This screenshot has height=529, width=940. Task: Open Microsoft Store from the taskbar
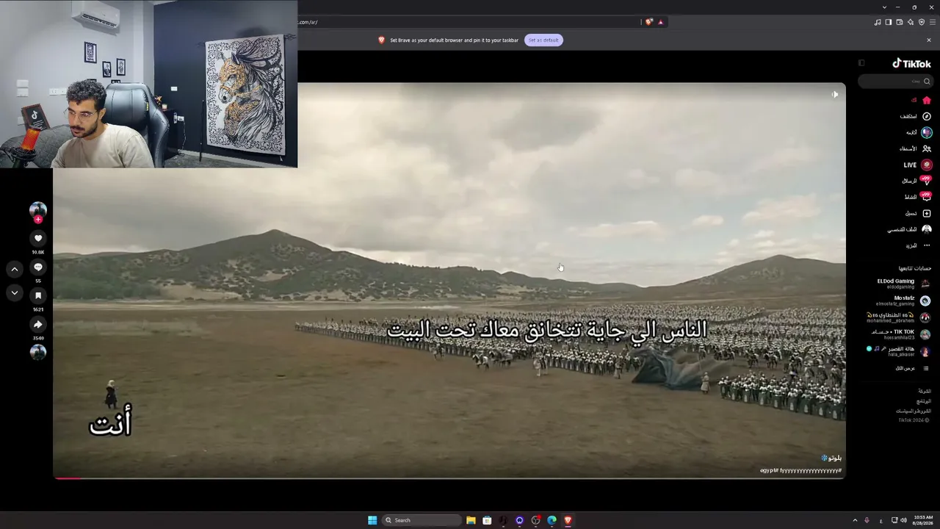[487, 520]
